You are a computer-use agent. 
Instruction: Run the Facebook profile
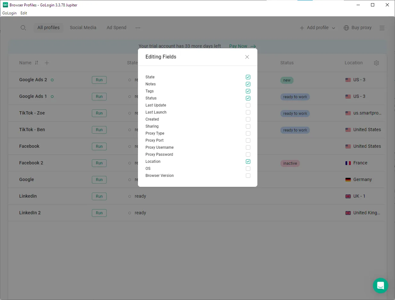[x=99, y=146]
